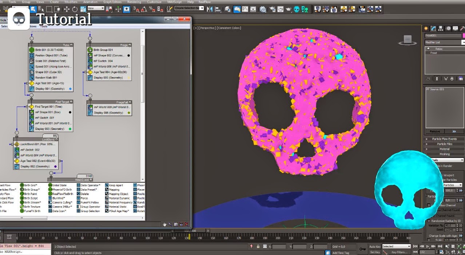This screenshot has width=465, height=255.
Task: Switch to the Motion command panel tab
Action: [x=448, y=28]
